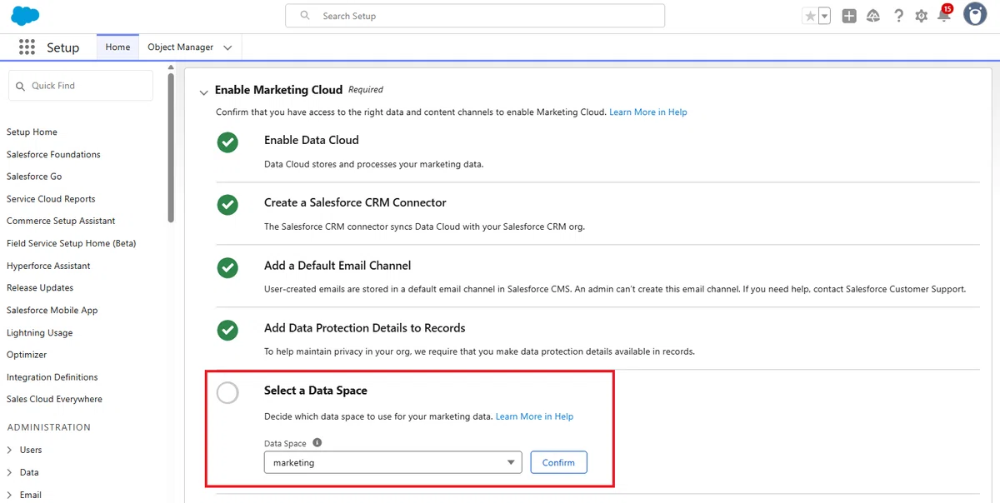
Task: Open the Notifications bell icon
Action: click(x=944, y=15)
